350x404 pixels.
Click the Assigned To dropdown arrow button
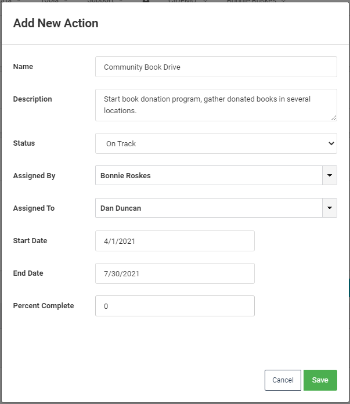click(x=330, y=208)
